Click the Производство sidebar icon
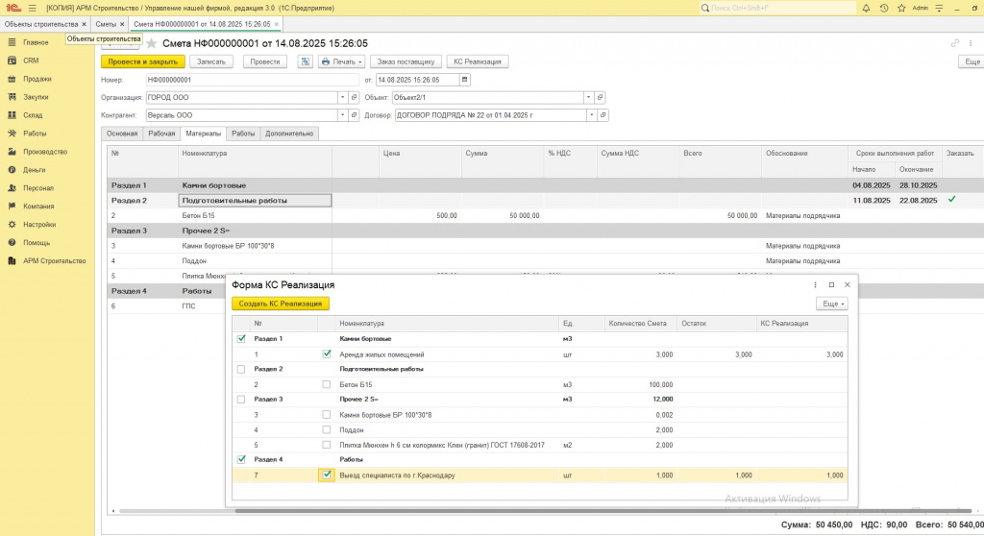Image resolution: width=984 pixels, height=536 pixels. click(12, 152)
